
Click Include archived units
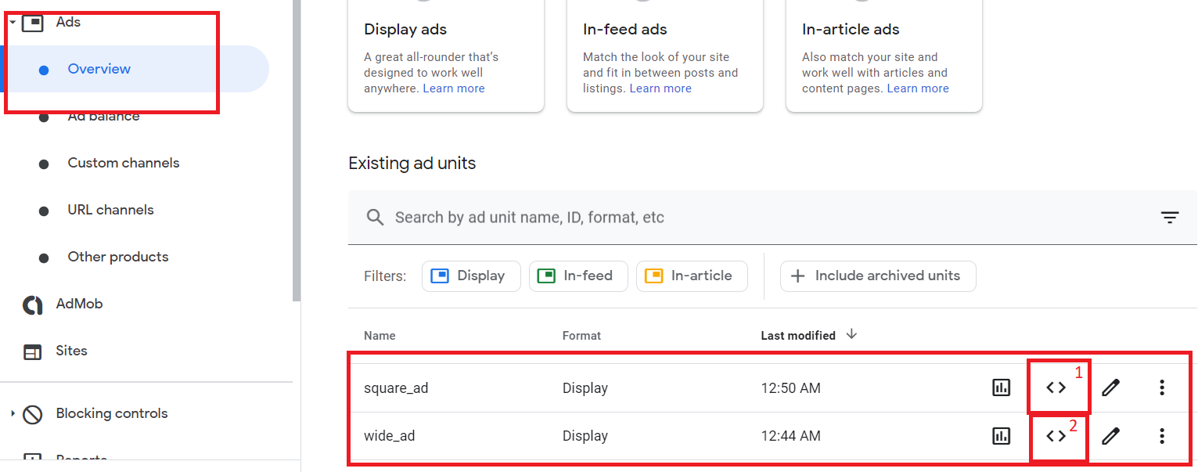click(x=877, y=276)
